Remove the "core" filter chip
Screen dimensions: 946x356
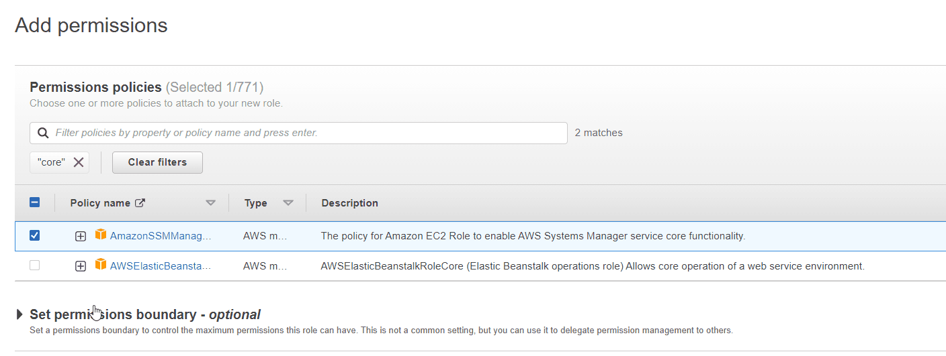[x=79, y=162]
